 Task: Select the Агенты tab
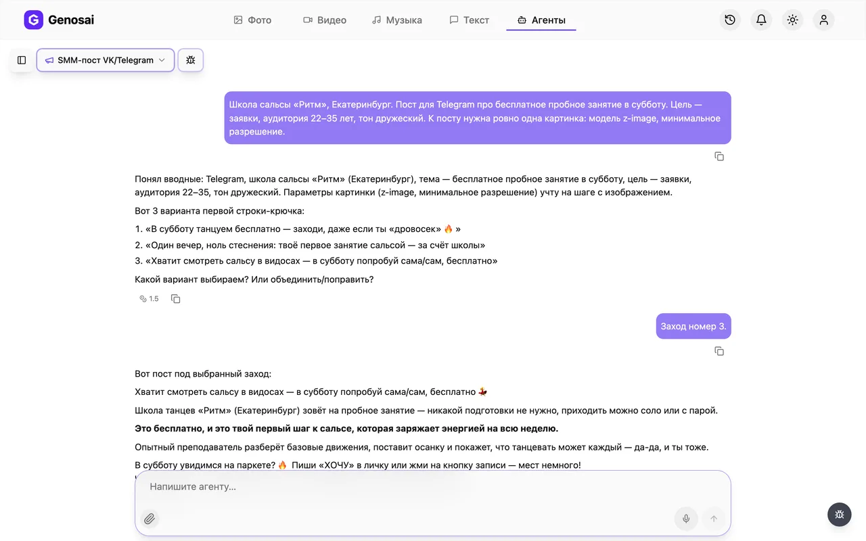click(x=541, y=20)
